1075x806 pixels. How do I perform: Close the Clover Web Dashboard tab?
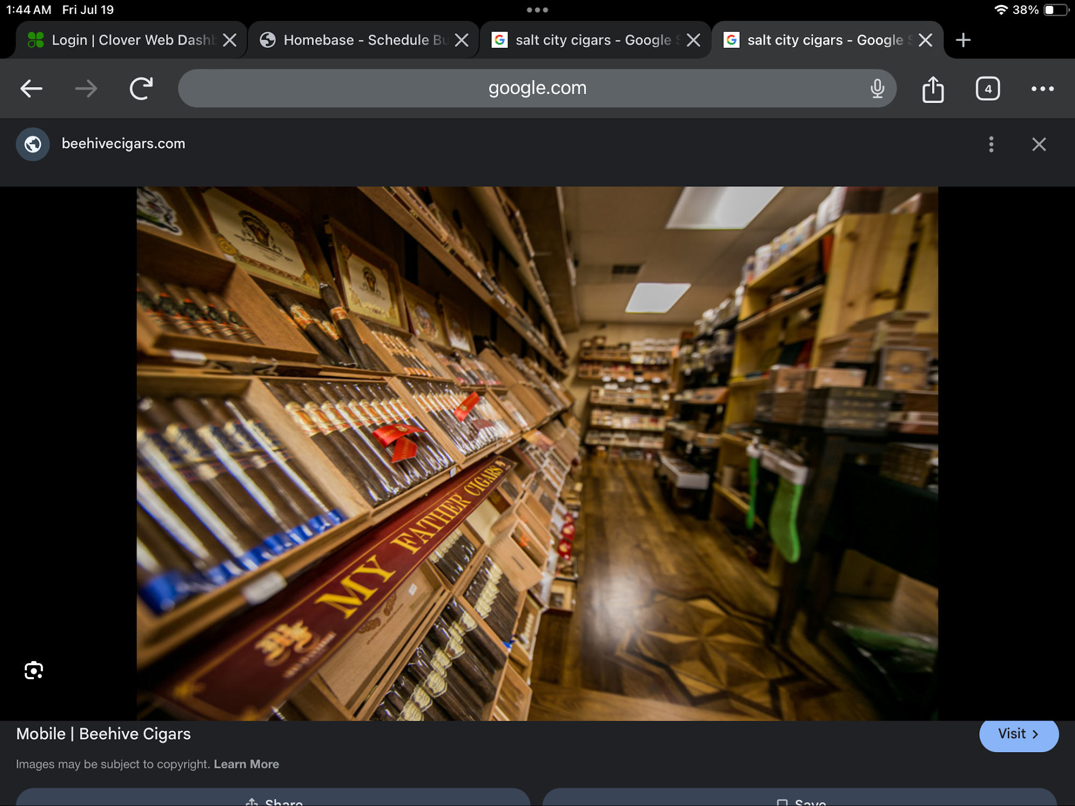(x=230, y=40)
